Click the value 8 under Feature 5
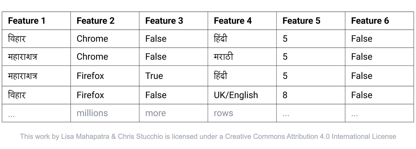 (285, 95)
